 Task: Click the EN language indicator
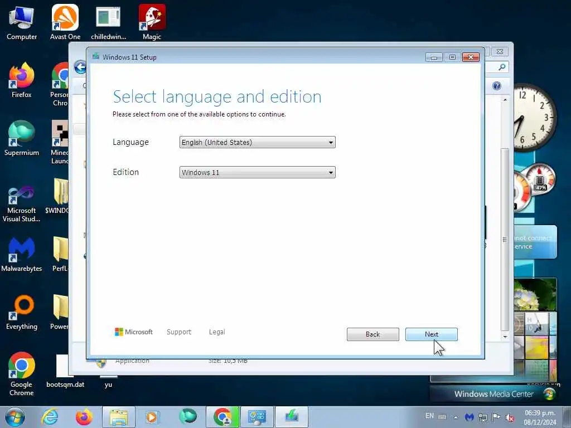pos(430,416)
